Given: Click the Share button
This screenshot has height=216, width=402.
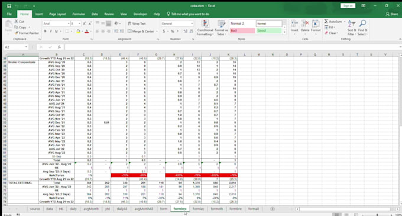Looking at the screenshot, I should [x=393, y=14].
